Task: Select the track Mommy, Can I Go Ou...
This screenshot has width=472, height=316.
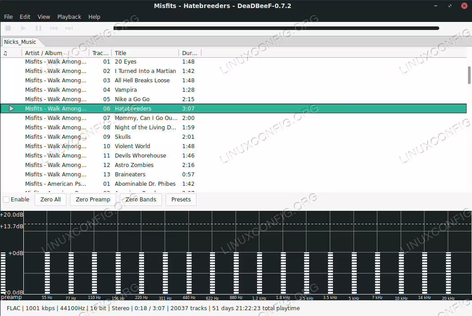Action: (234, 118)
